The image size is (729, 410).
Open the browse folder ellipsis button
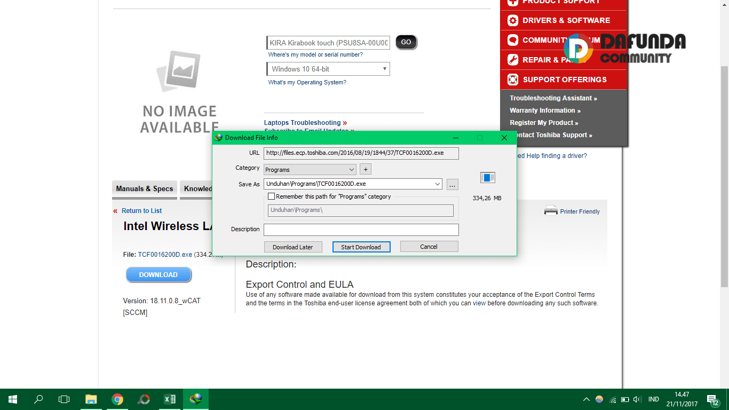[x=452, y=184]
